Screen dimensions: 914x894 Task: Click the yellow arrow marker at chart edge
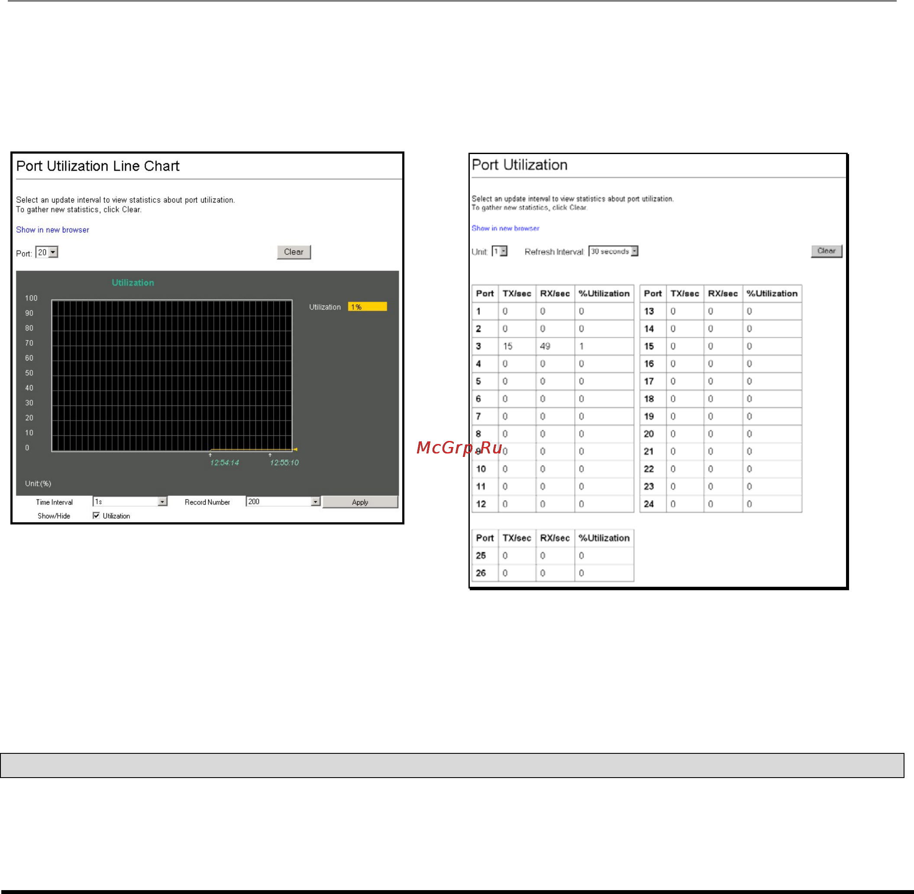(295, 449)
